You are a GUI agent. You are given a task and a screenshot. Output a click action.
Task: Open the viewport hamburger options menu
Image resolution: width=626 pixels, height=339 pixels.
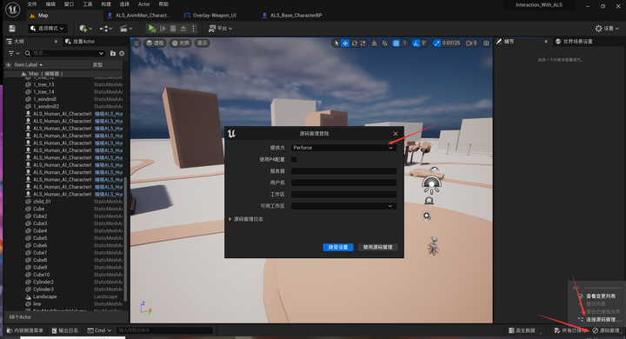[137, 43]
